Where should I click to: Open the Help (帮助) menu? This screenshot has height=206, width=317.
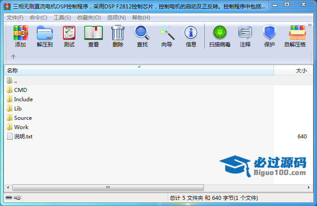pos(141,18)
